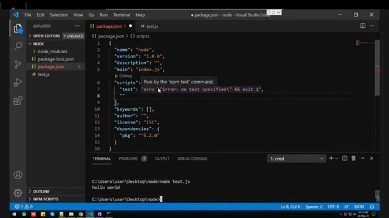
Task: Close the unsaved package.json tab dot
Action: 131,26
